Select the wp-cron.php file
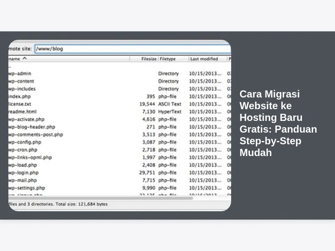 23,150
